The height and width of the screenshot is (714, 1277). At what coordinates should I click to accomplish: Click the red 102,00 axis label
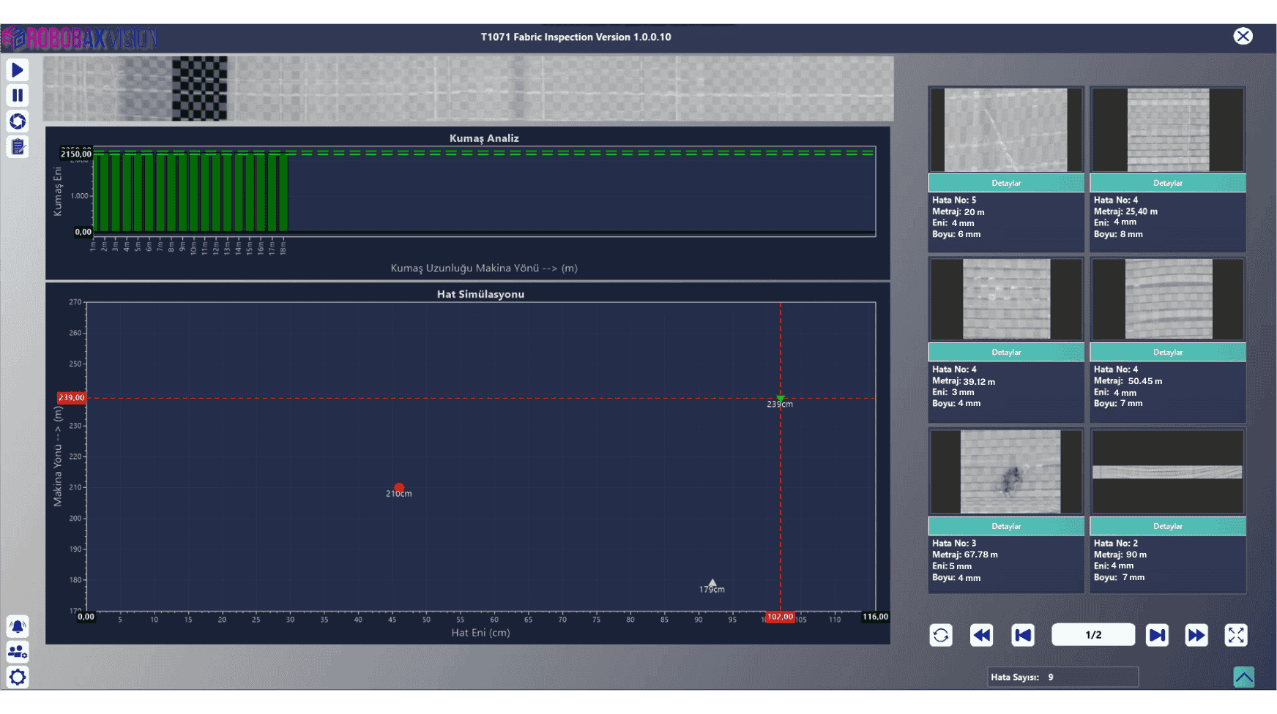(780, 617)
